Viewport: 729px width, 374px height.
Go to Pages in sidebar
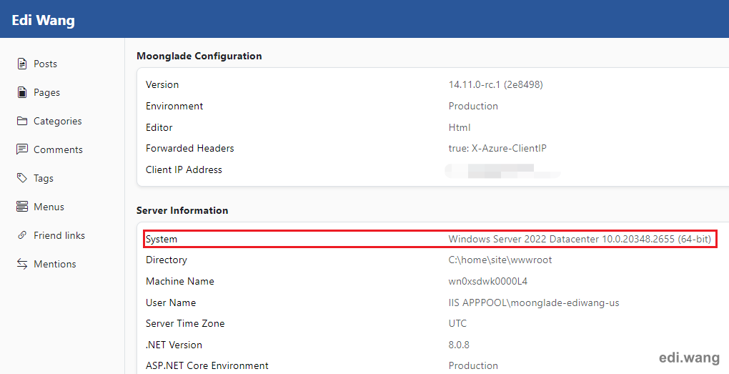pos(46,92)
